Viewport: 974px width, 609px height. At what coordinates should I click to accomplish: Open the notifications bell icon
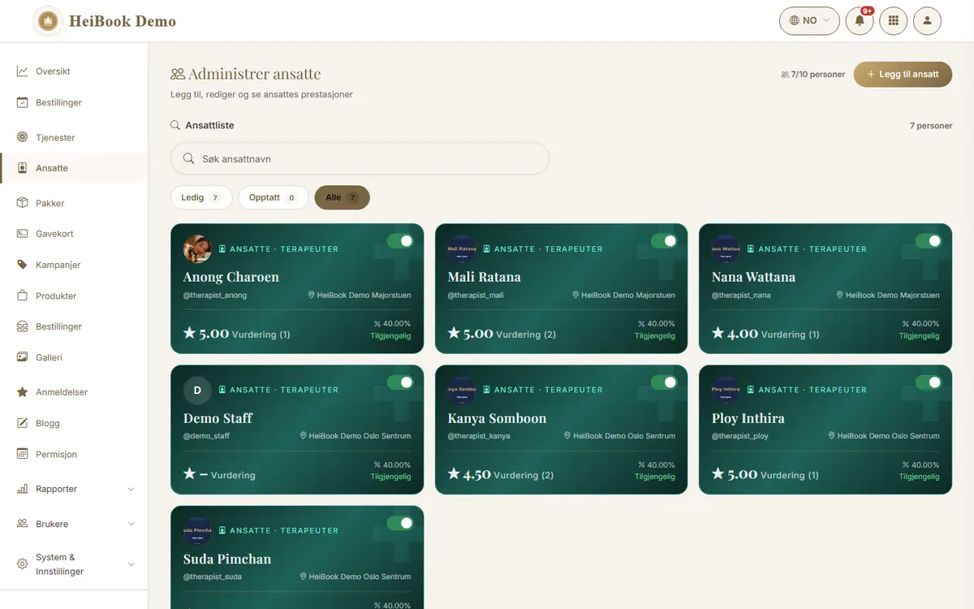click(x=860, y=21)
